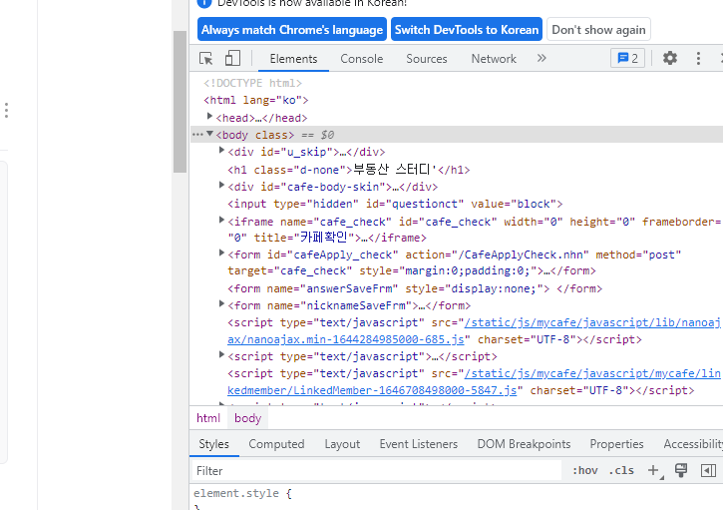This screenshot has height=510, width=723.
Task: Add new style rule plus icon
Action: pyautogui.click(x=653, y=470)
